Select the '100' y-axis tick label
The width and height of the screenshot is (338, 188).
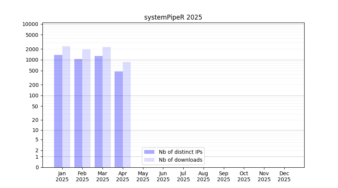[x=33, y=96]
